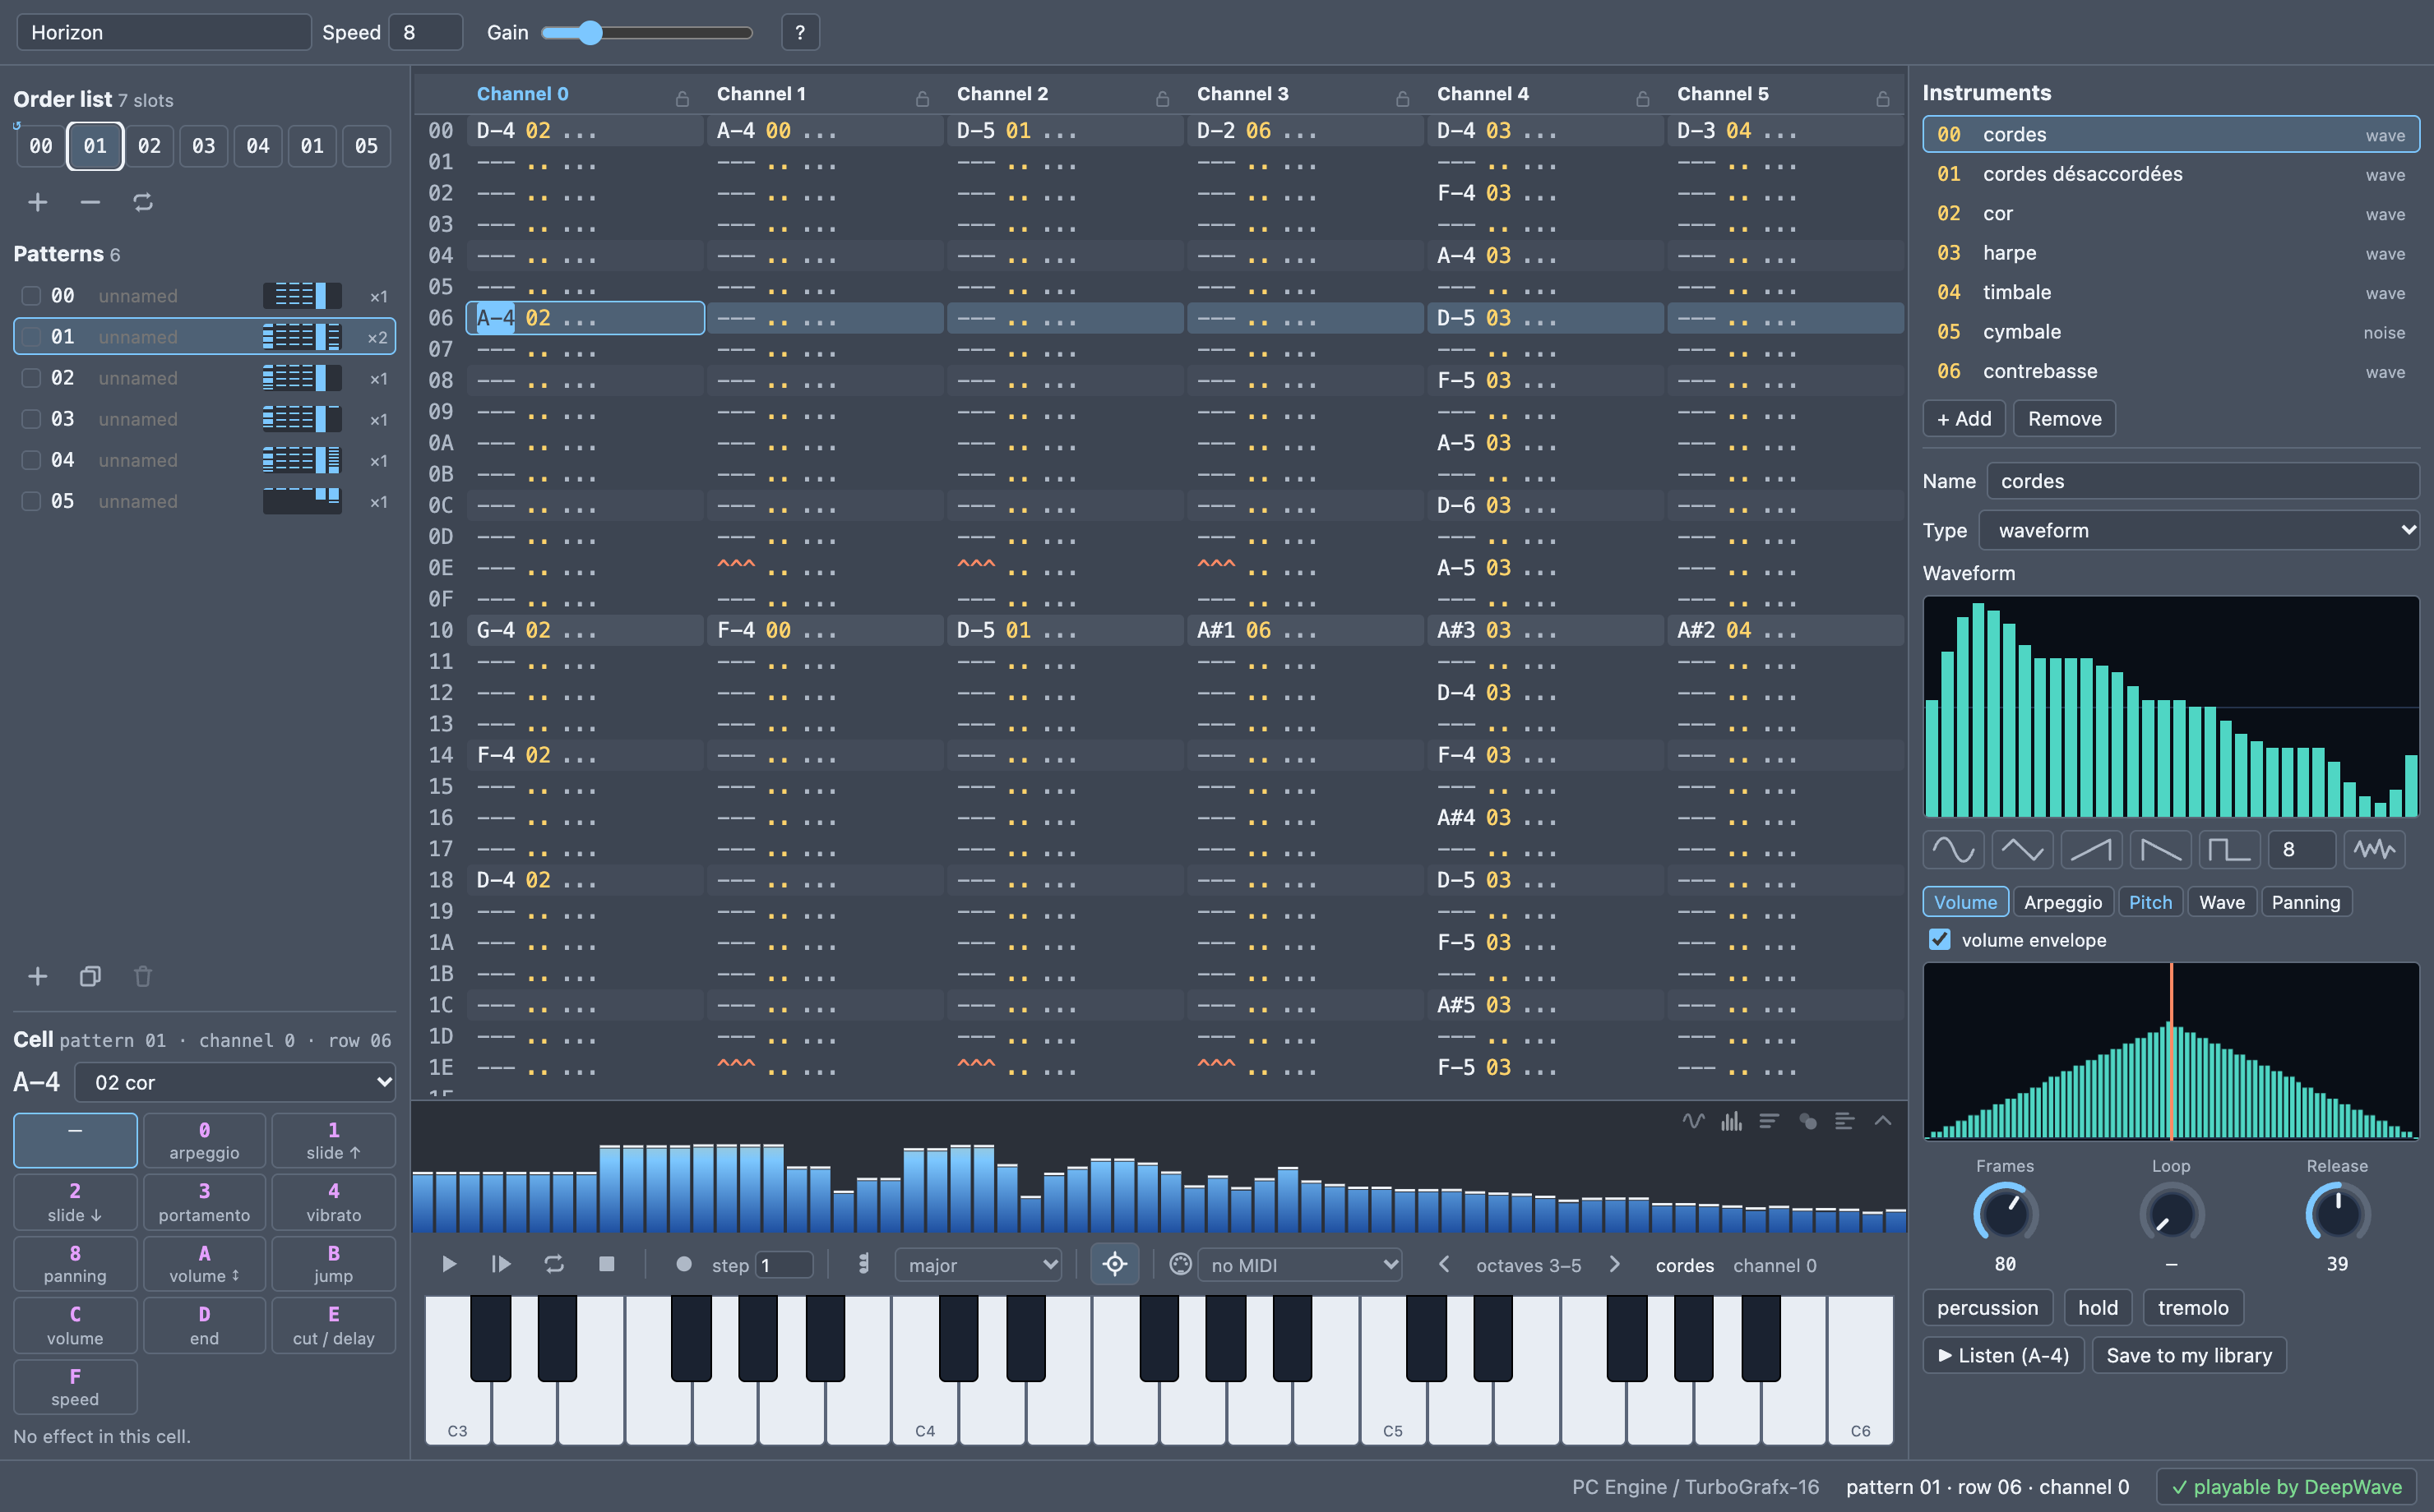The height and width of the screenshot is (1512, 2434).
Task: Click the song name field showing Horizon
Action: 163,32
